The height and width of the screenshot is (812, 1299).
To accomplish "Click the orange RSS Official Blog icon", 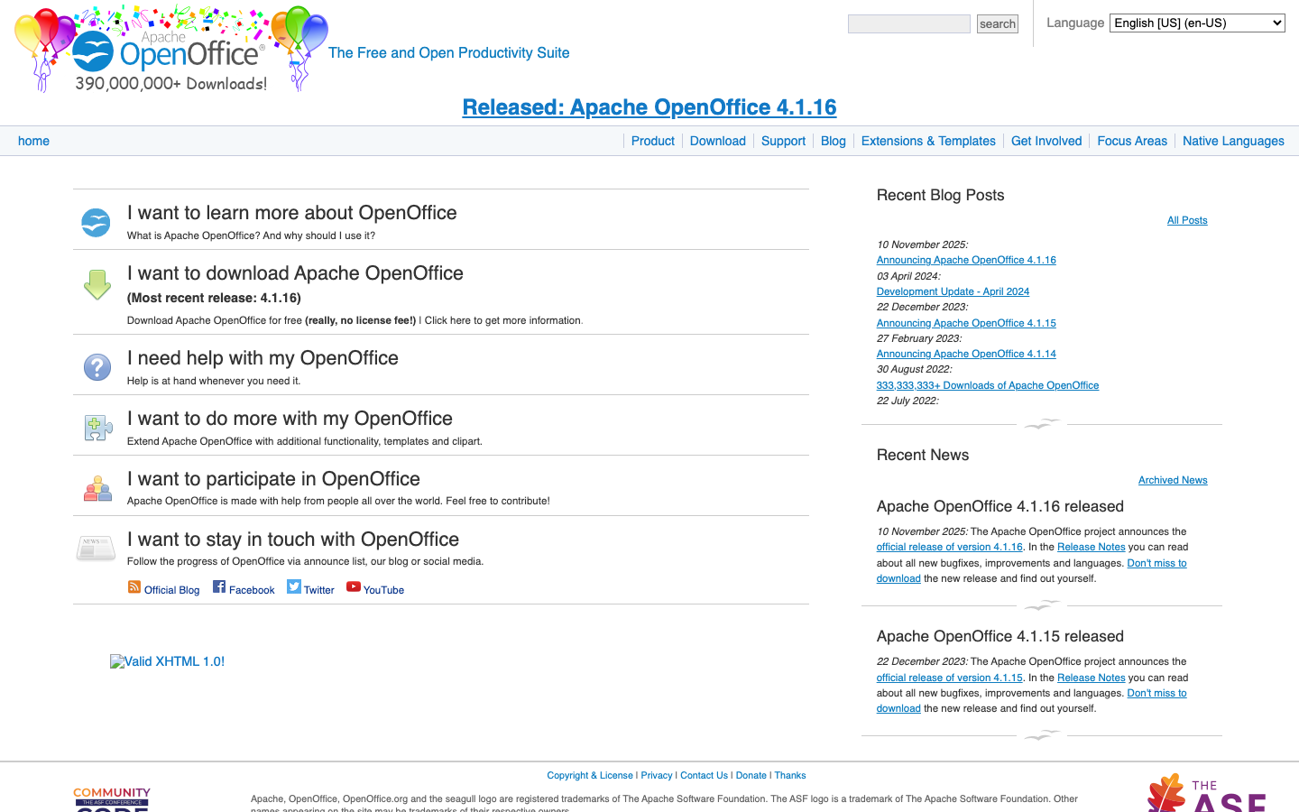I will click(134, 587).
